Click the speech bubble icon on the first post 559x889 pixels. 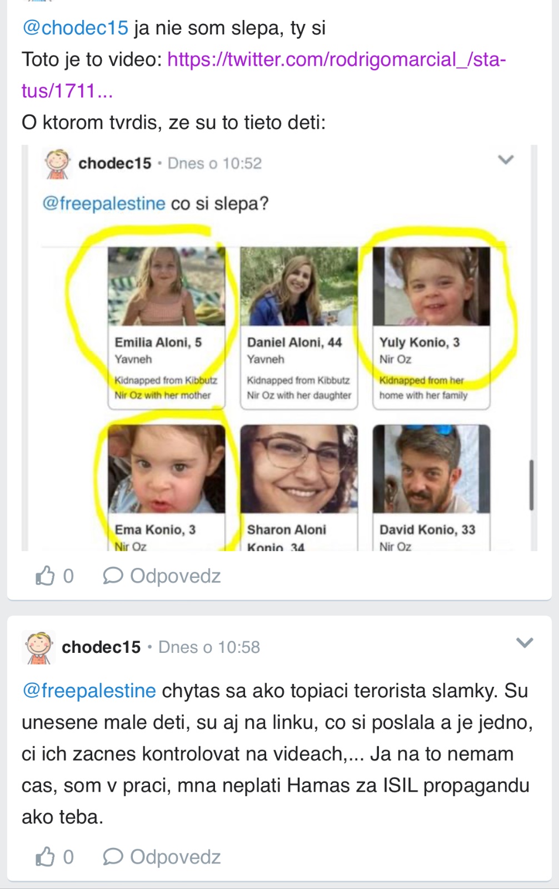pos(112,576)
